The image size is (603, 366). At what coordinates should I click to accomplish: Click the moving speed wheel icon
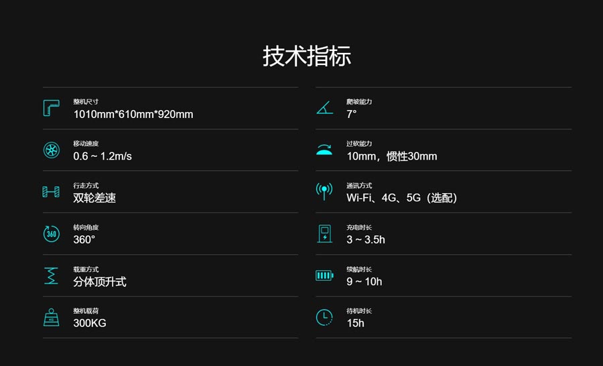[x=51, y=150]
